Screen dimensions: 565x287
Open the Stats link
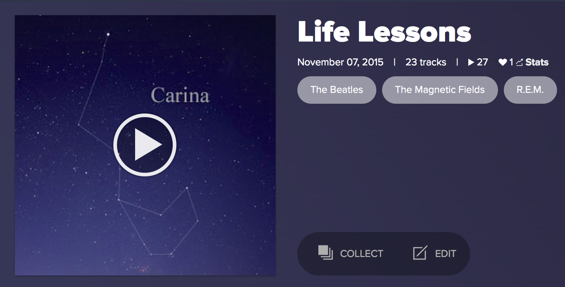coord(537,62)
